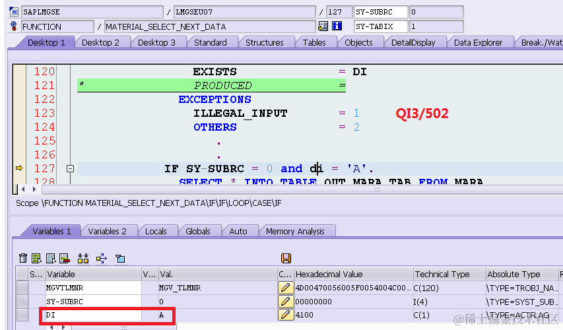Click the pencil edit icon for MGVTLMNR
Viewport: 563px width, 330px height.
click(x=285, y=288)
